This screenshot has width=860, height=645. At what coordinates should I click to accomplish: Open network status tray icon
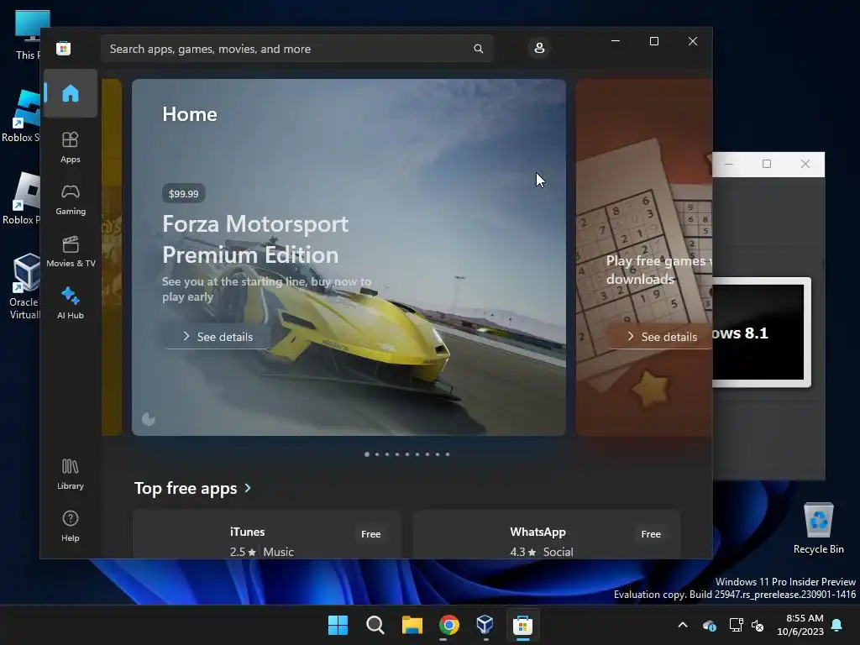click(x=736, y=625)
